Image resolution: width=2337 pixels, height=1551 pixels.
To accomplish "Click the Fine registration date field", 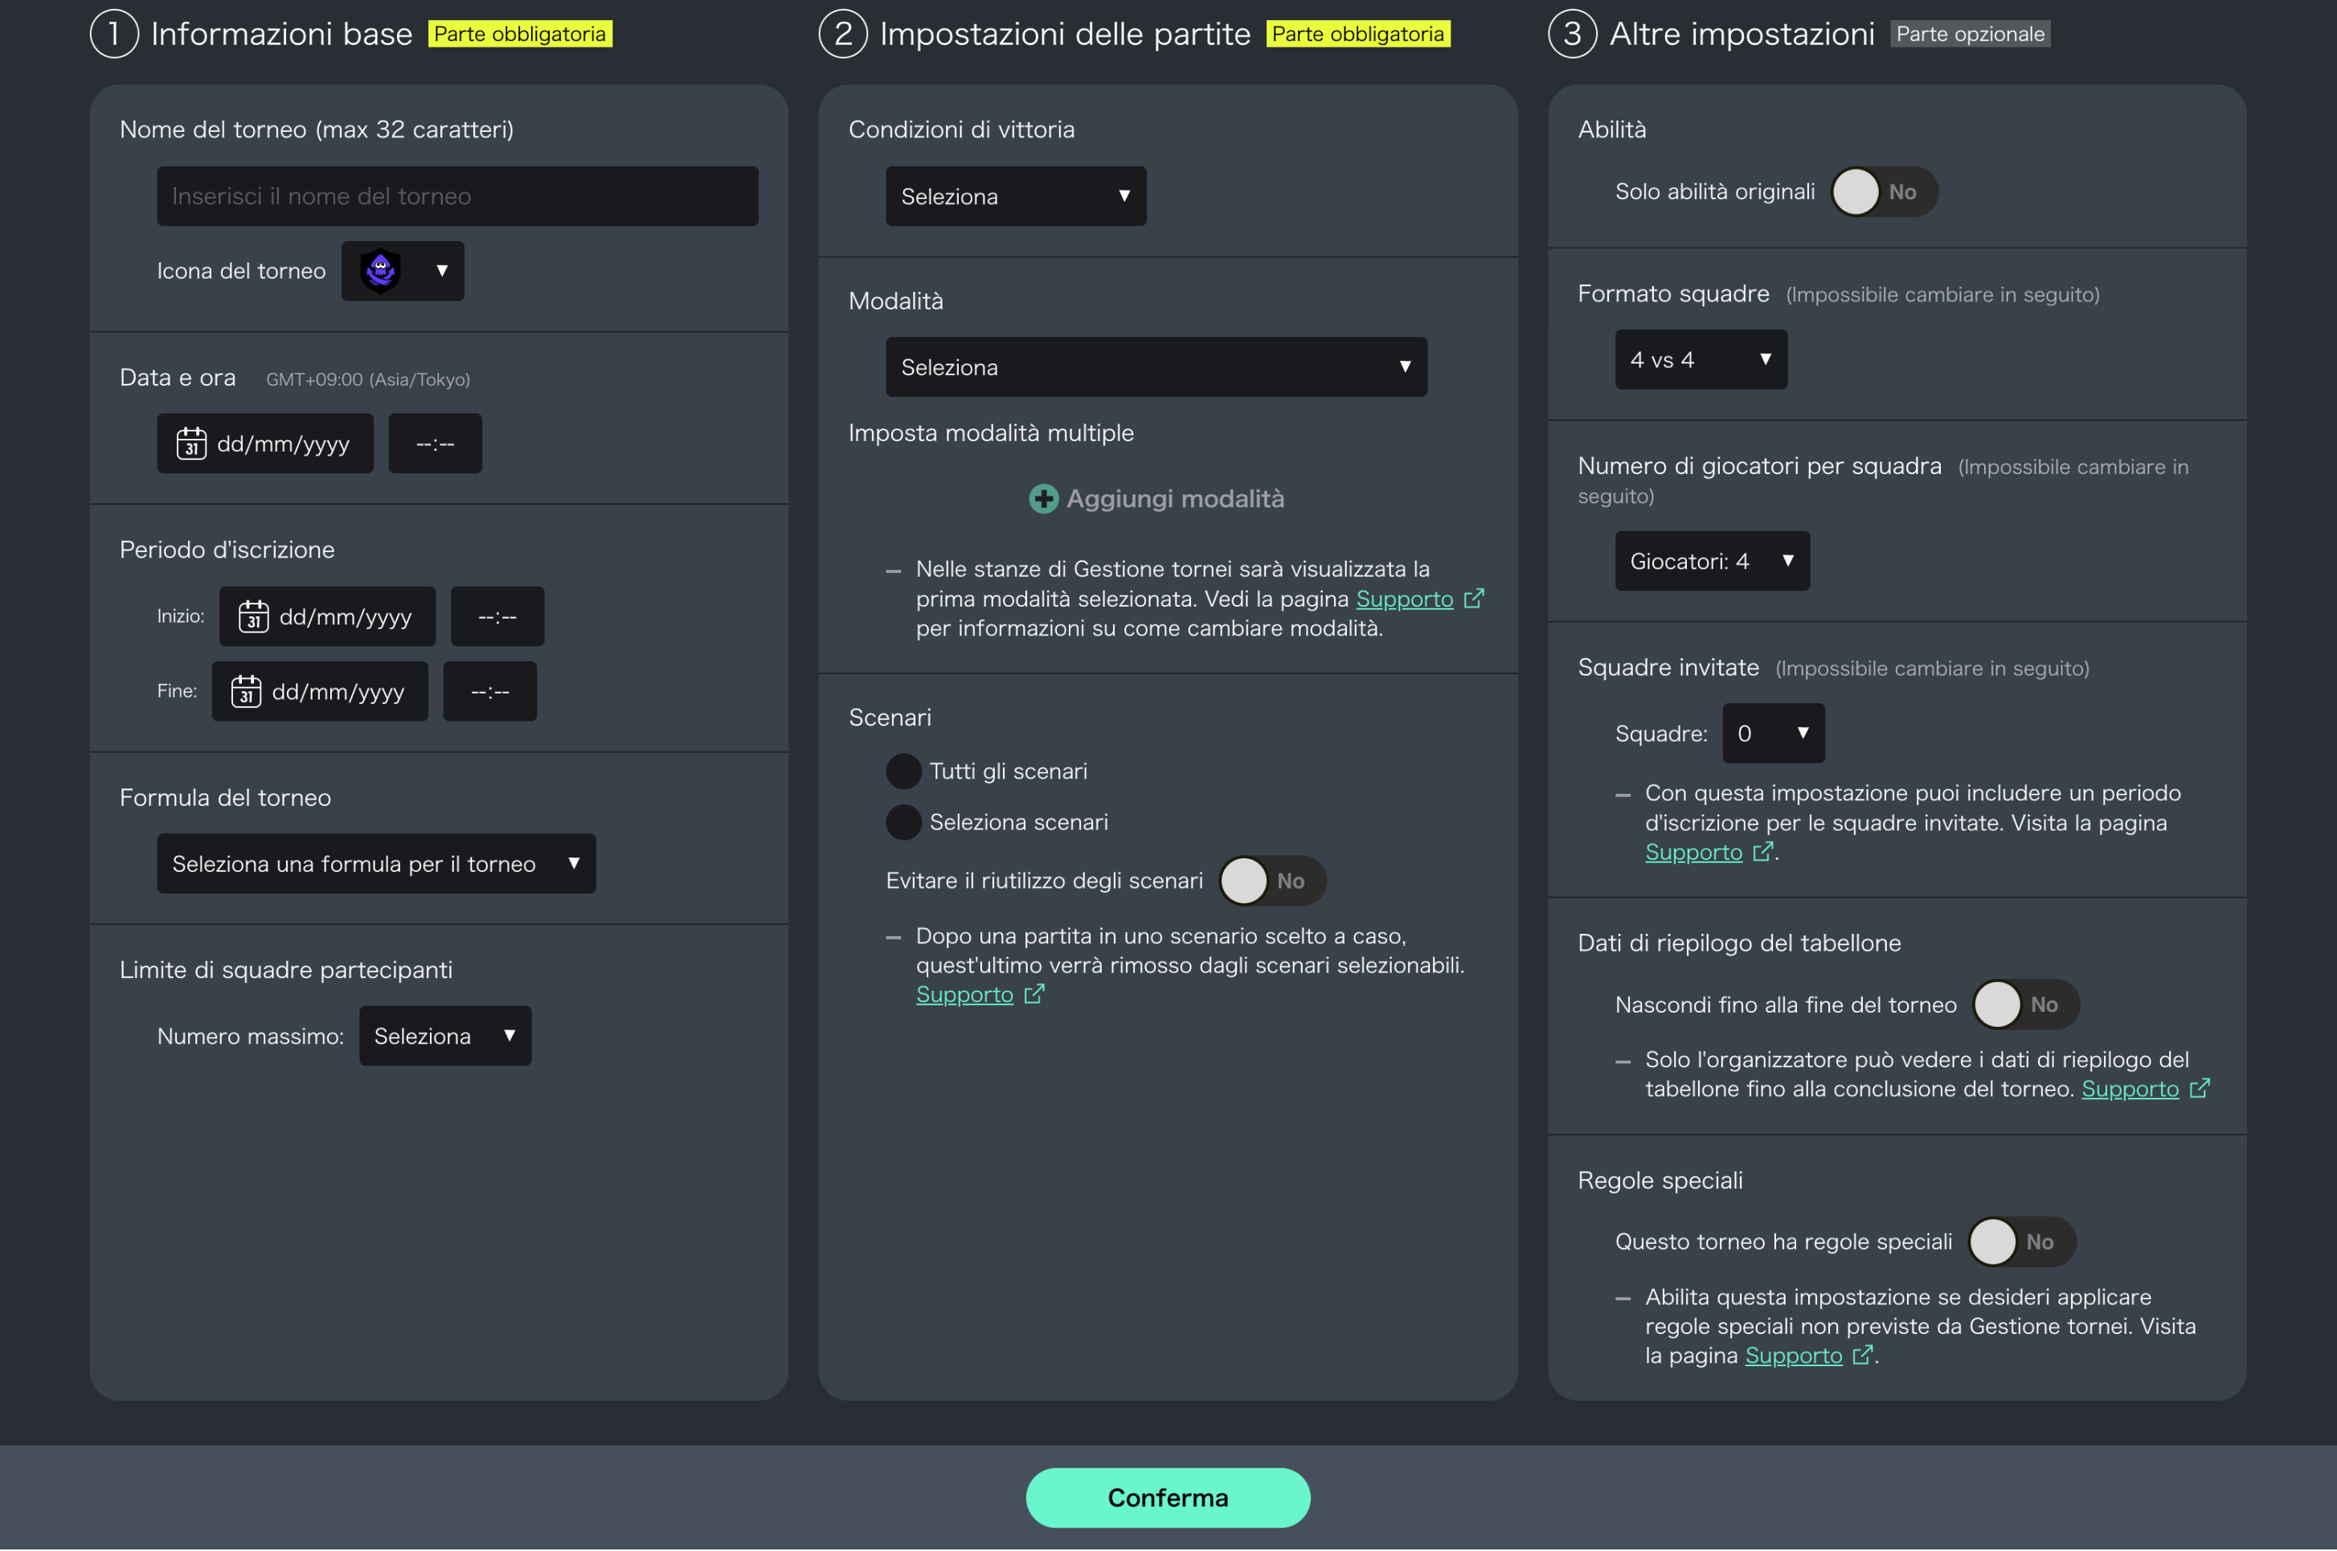I will 319,691.
